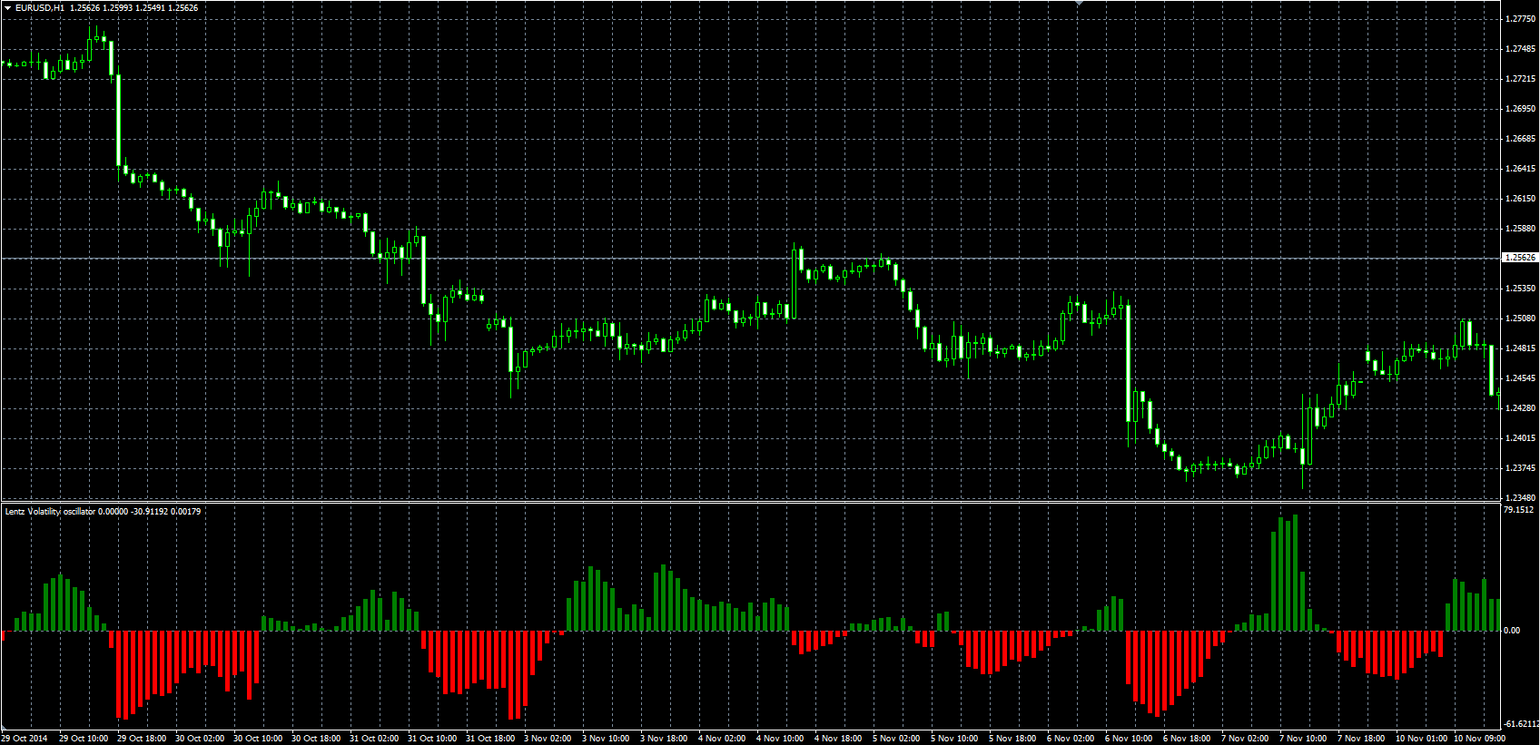The image size is (1540, 745).
Task: Click the 1.23745 price scale label
Action: click(1521, 468)
